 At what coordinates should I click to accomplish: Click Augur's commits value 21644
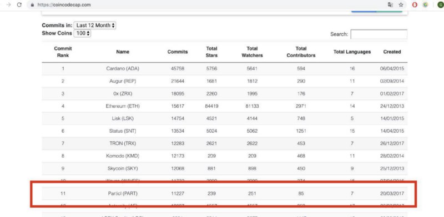[178, 81]
